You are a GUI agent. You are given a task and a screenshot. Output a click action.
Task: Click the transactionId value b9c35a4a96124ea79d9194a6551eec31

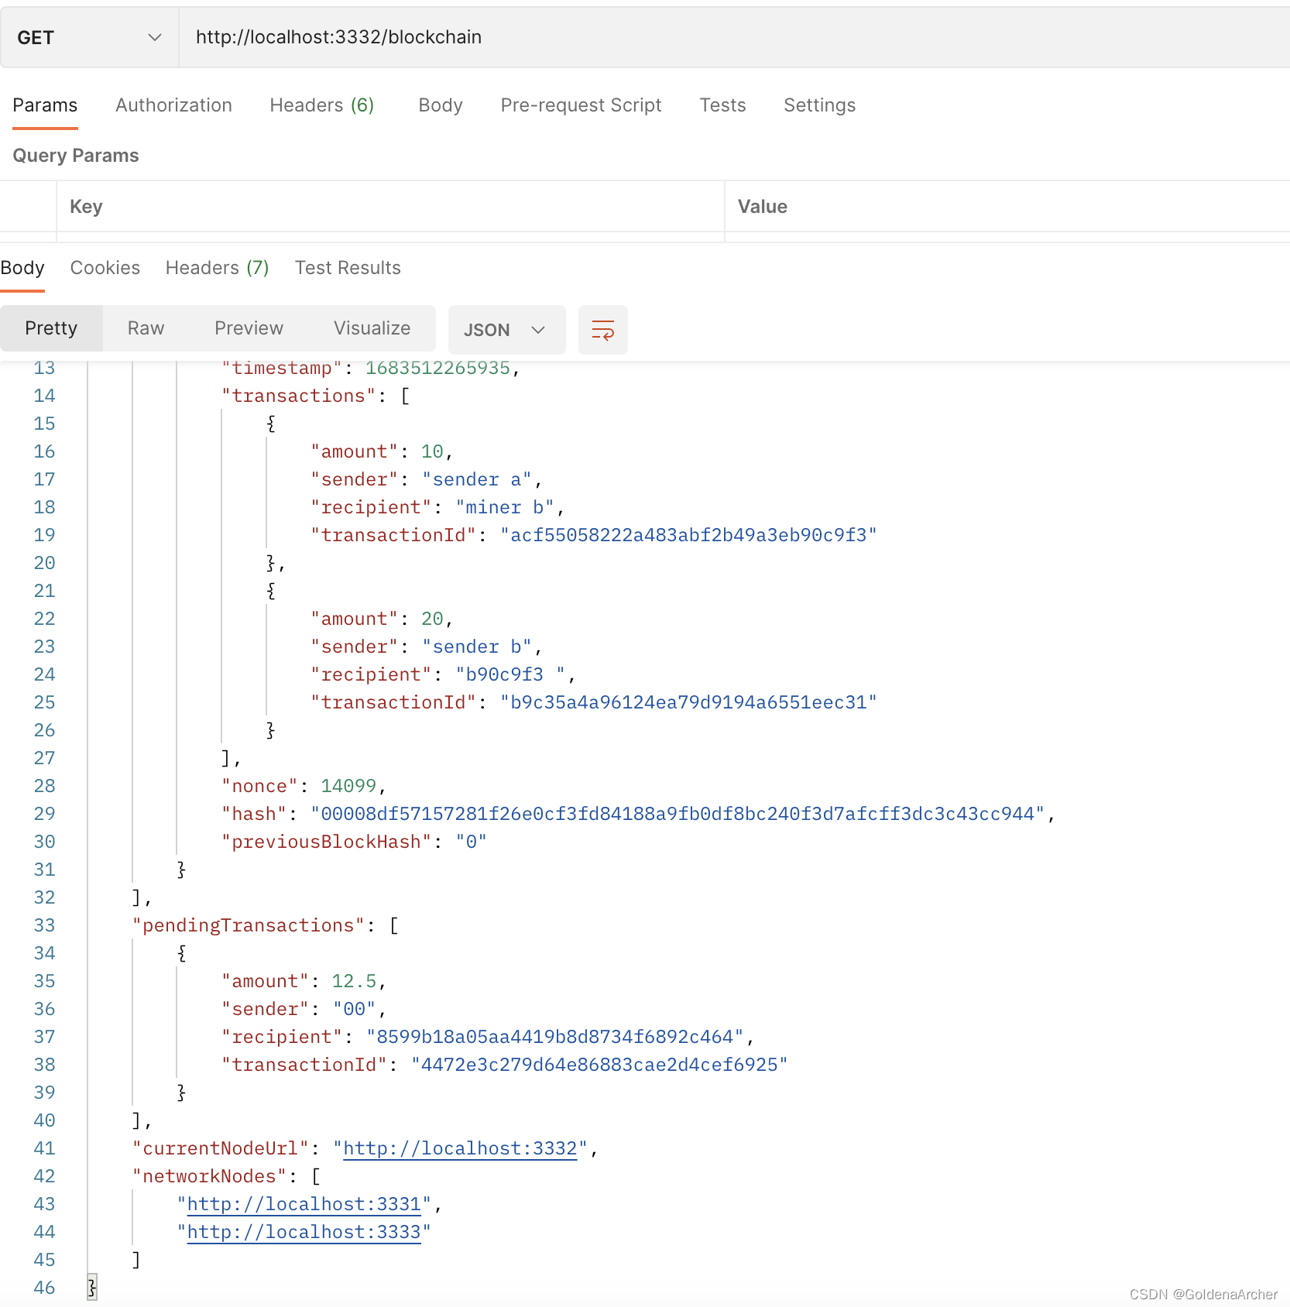click(x=688, y=702)
